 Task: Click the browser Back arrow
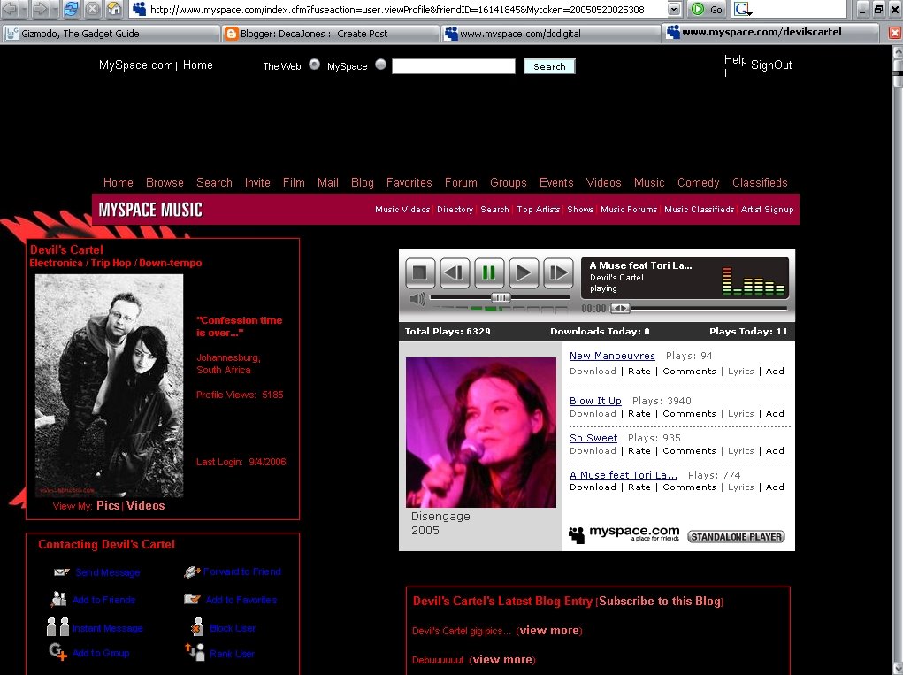10,9
